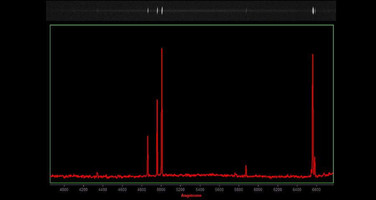Select the 5000 tick label on the axis
Image resolution: width=376 pixels, height=200 pixels.
(x=161, y=190)
